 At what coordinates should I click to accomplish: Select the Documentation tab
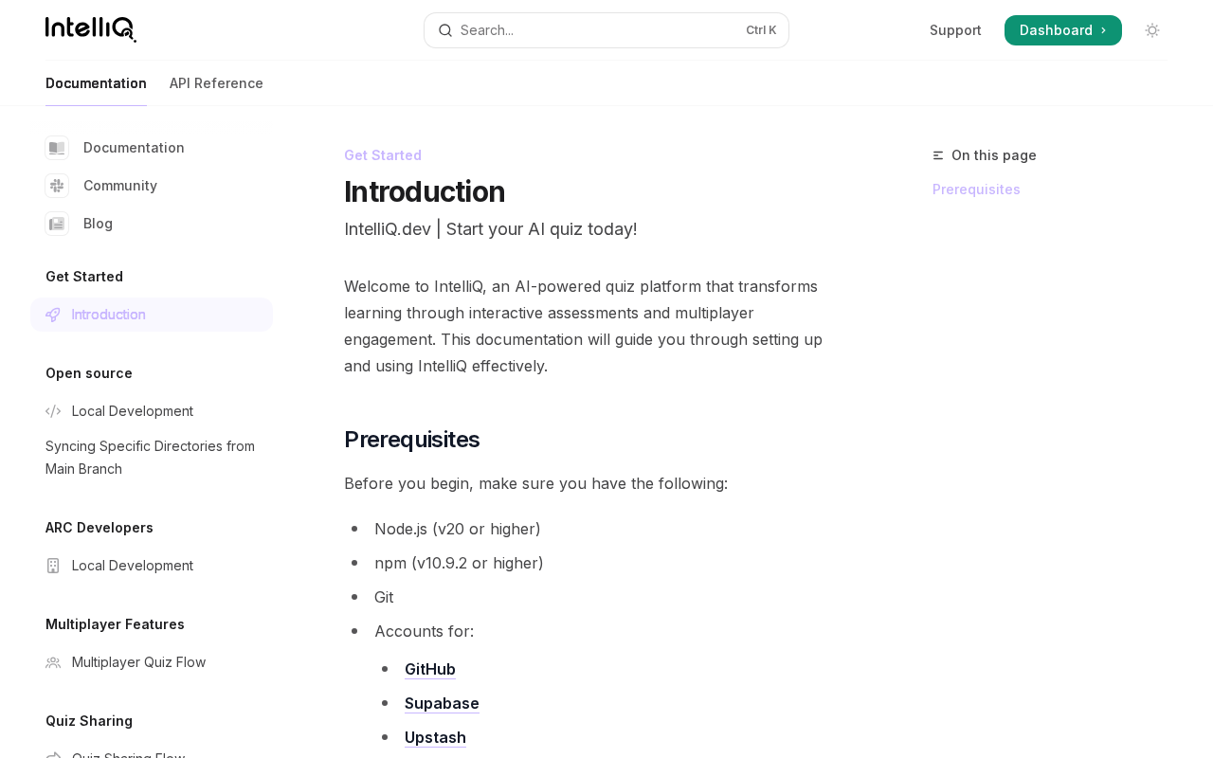[96, 83]
